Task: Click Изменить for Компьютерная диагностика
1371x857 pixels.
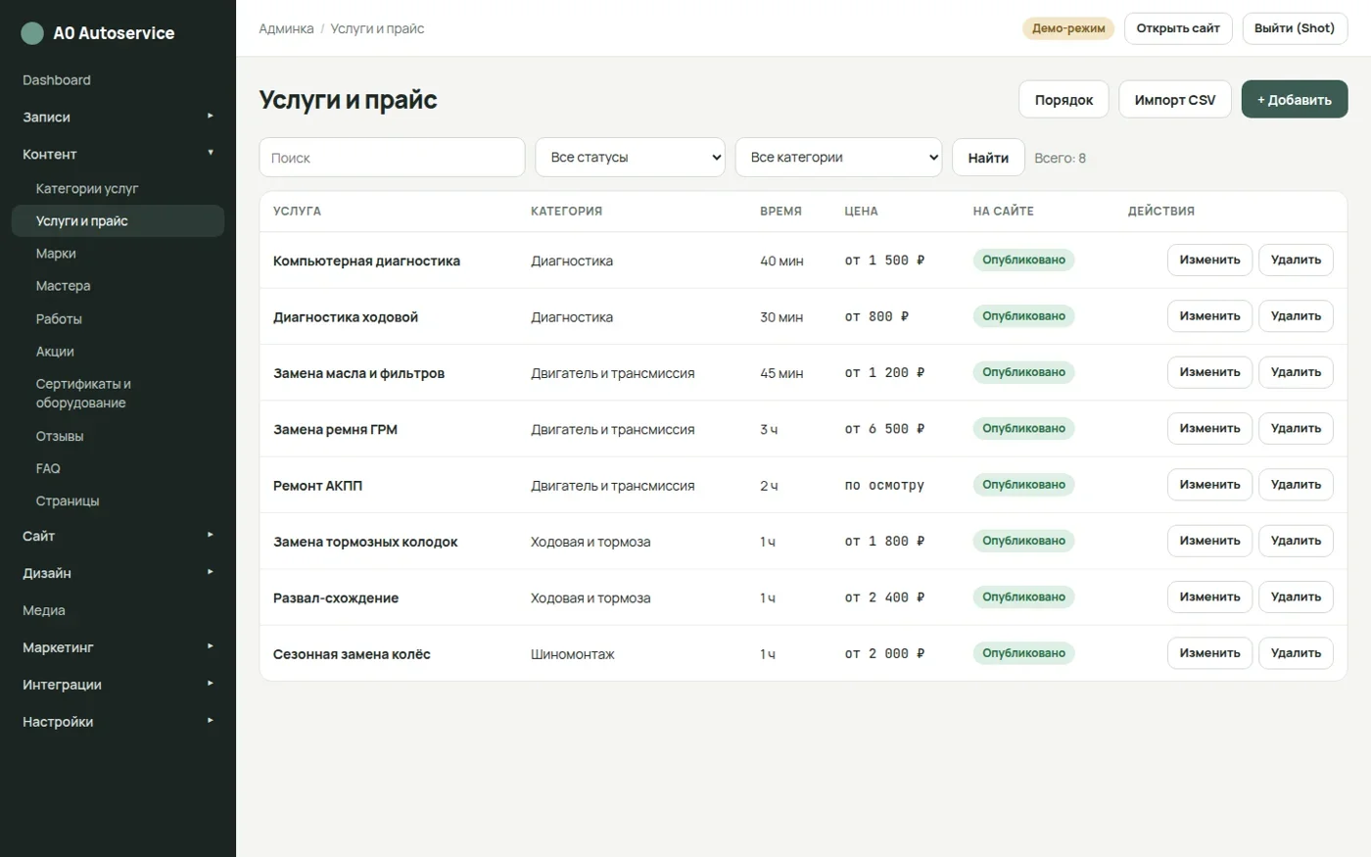Action: [x=1209, y=261]
